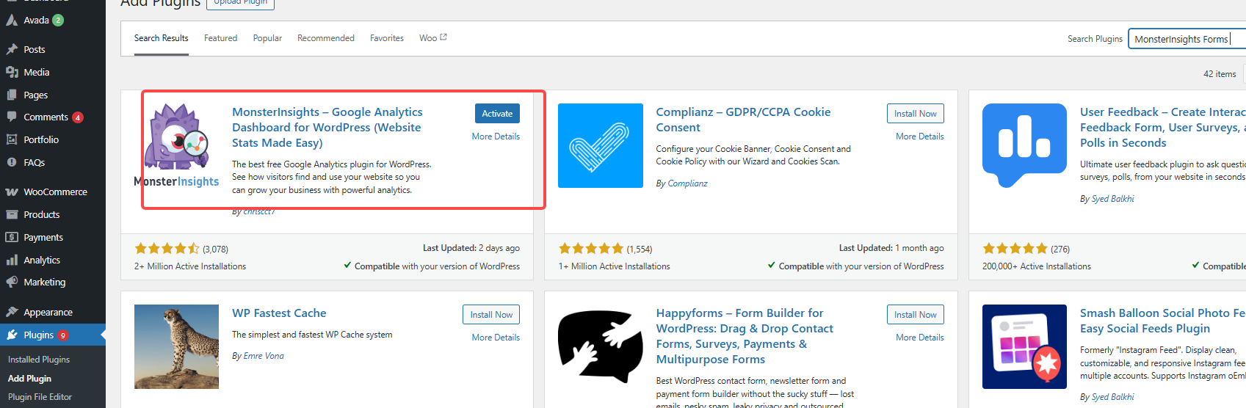This screenshot has height=408, width=1246.
Task: Open Installed Plugins submenu item
Action: tap(39, 360)
